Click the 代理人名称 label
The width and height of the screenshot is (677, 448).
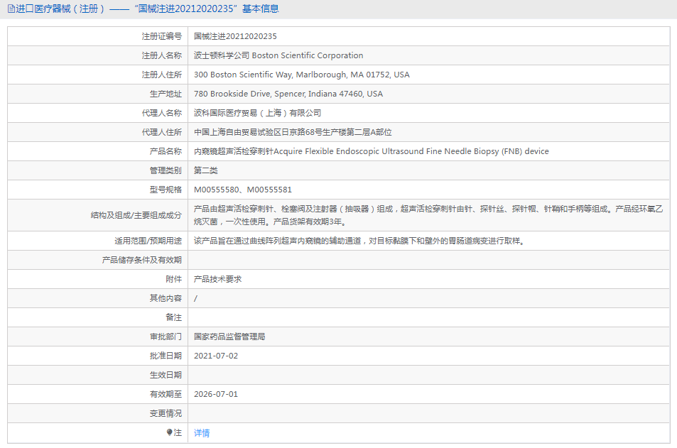(162, 113)
